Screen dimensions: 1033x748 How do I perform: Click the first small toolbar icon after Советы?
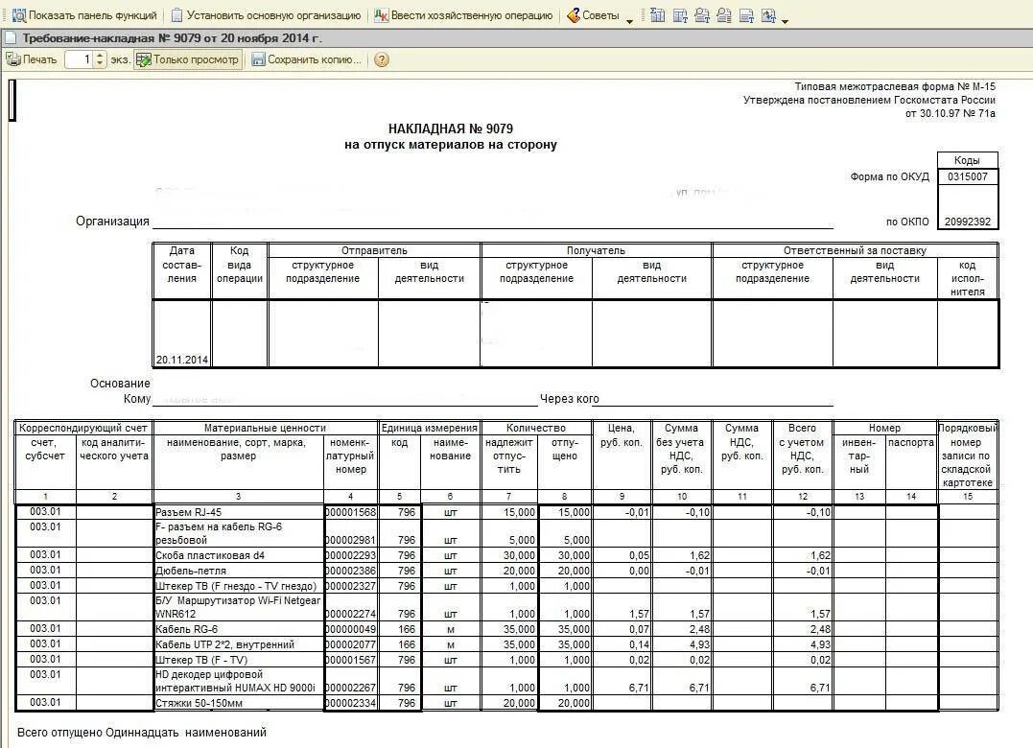click(657, 15)
